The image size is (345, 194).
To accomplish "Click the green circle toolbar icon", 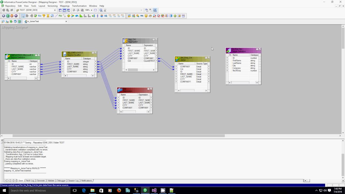I will [175, 16].
